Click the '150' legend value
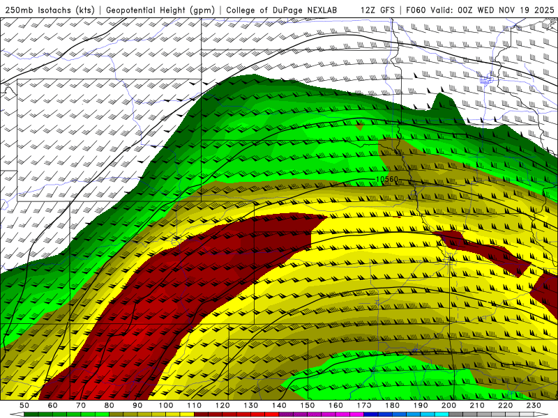558x418 pixels. tap(308, 405)
